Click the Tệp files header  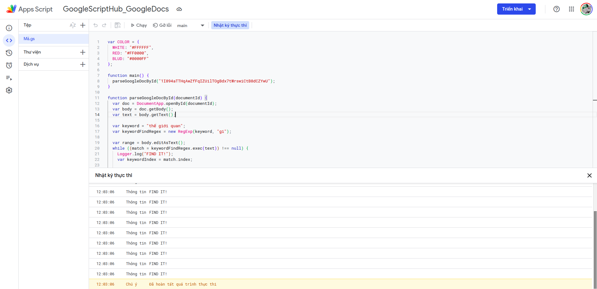27,25
